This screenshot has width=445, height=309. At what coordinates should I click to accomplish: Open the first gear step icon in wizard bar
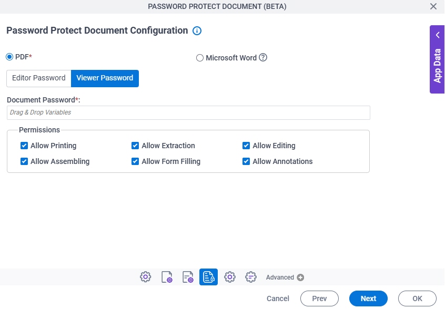146,277
